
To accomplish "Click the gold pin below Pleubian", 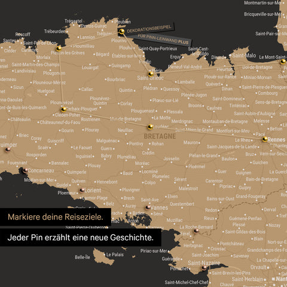I will (121, 31).
